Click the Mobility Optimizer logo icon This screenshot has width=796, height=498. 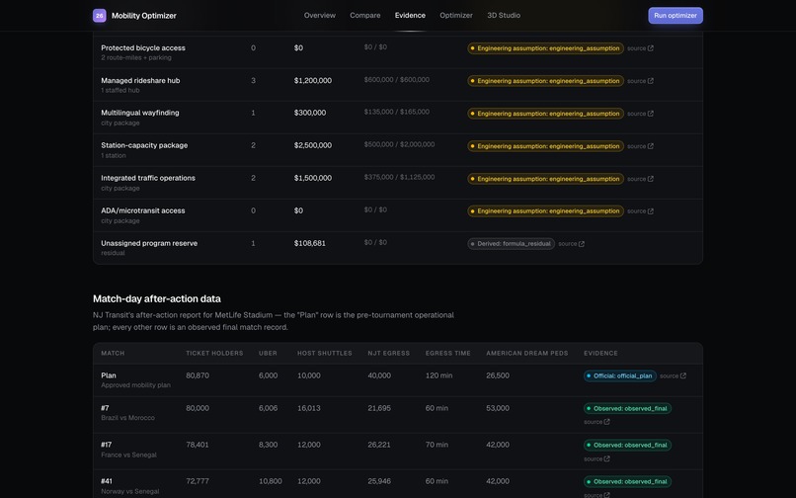coord(100,16)
